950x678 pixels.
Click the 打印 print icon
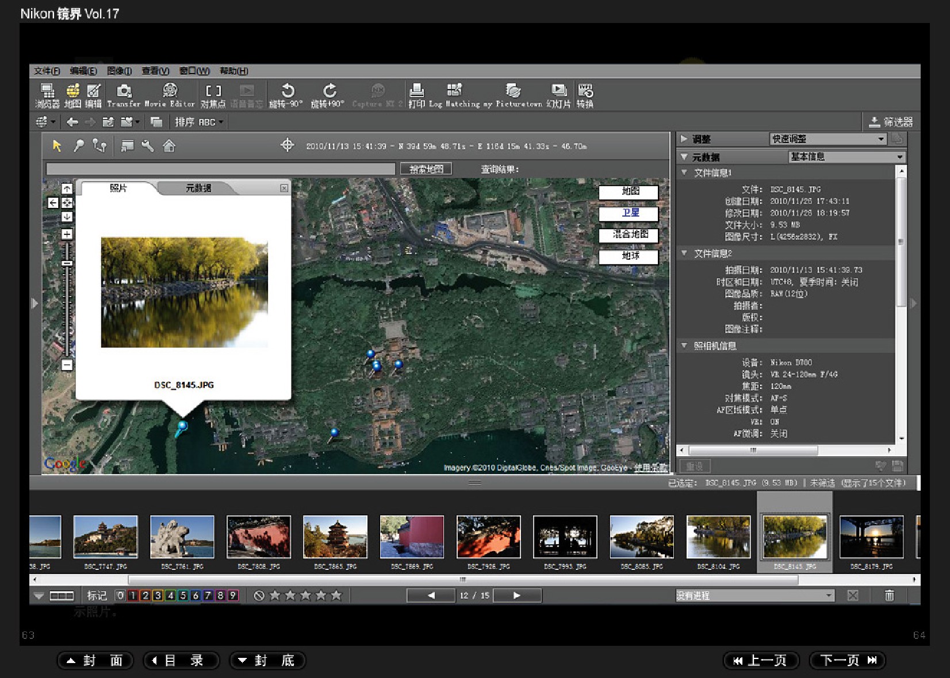[x=416, y=95]
